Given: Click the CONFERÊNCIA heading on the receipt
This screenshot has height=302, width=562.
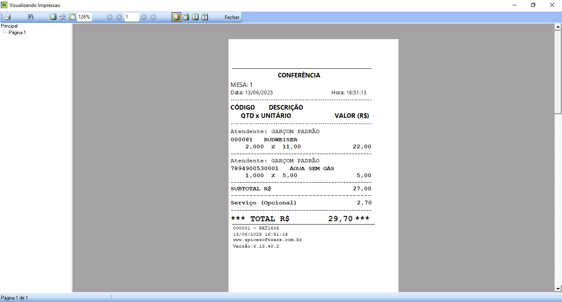Looking at the screenshot, I should click(x=299, y=75).
